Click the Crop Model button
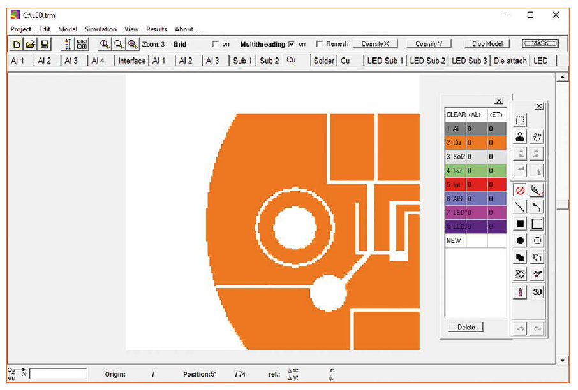Screen dimensions: 578x390 [x=487, y=44]
